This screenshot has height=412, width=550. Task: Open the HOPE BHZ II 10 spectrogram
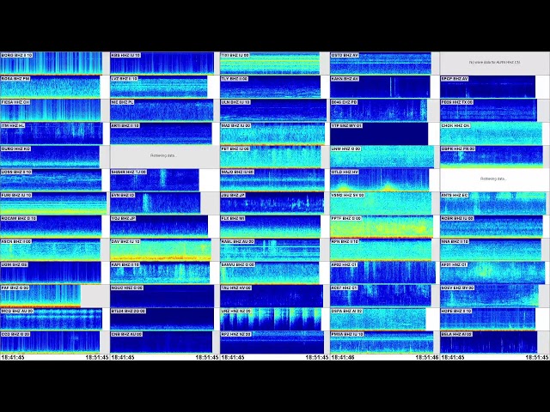(488, 319)
